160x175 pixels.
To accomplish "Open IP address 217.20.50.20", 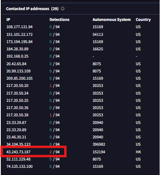I will (x=17, y=86).
